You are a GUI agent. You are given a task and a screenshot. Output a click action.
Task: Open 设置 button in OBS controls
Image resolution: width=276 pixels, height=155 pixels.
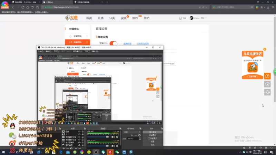pos(152,142)
